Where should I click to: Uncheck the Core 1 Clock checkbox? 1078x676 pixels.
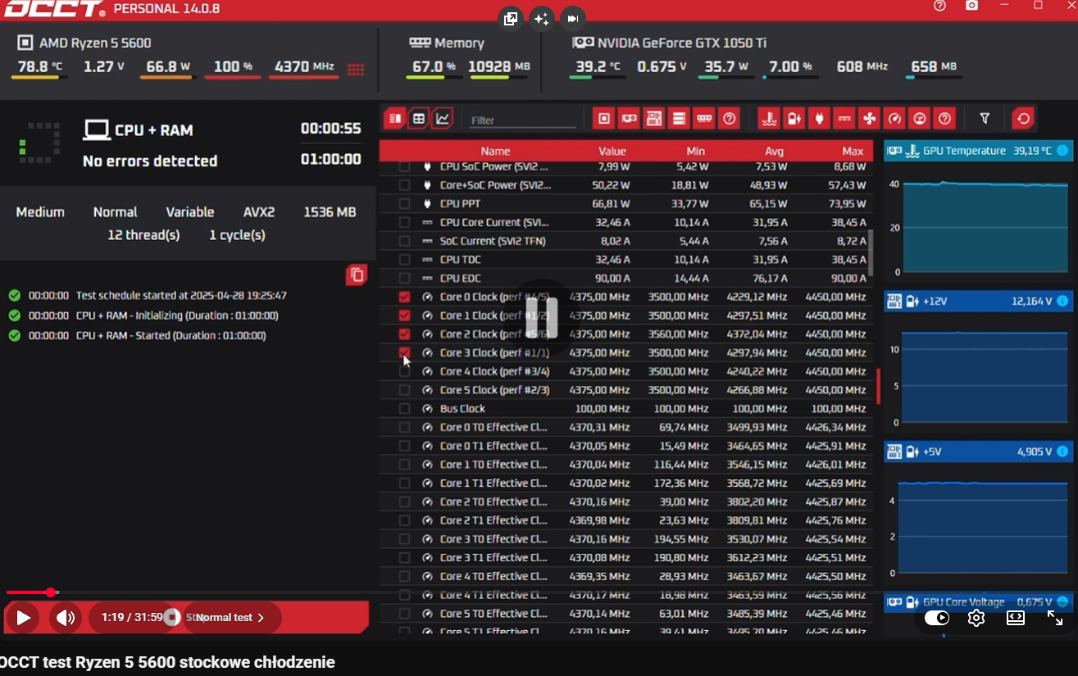click(404, 315)
